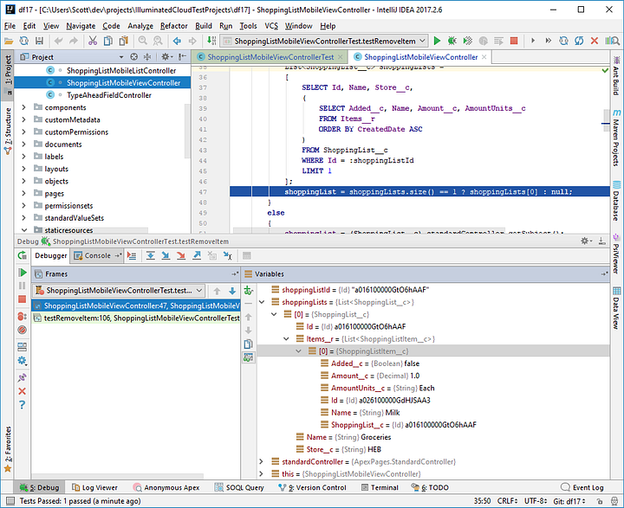
Task: Resume program with green play in Debug panel
Action: pyautogui.click(x=23, y=273)
